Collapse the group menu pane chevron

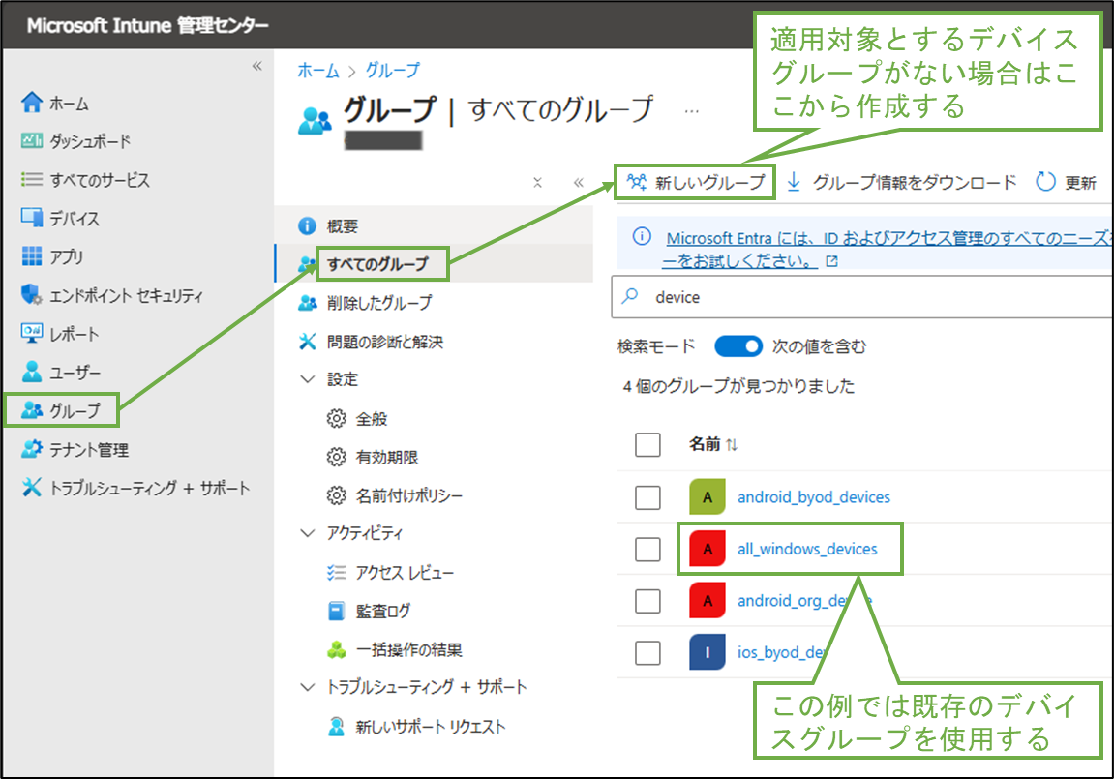[579, 183]
